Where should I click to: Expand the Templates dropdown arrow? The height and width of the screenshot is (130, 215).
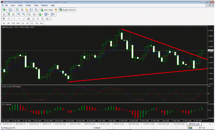tap(55, 14)
